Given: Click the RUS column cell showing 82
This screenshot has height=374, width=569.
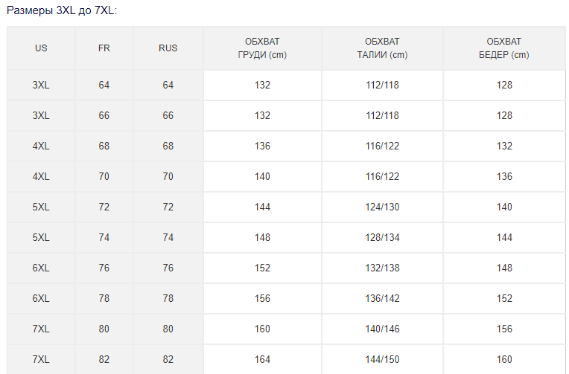Looking at the screenshot, I should click(168, 359).
